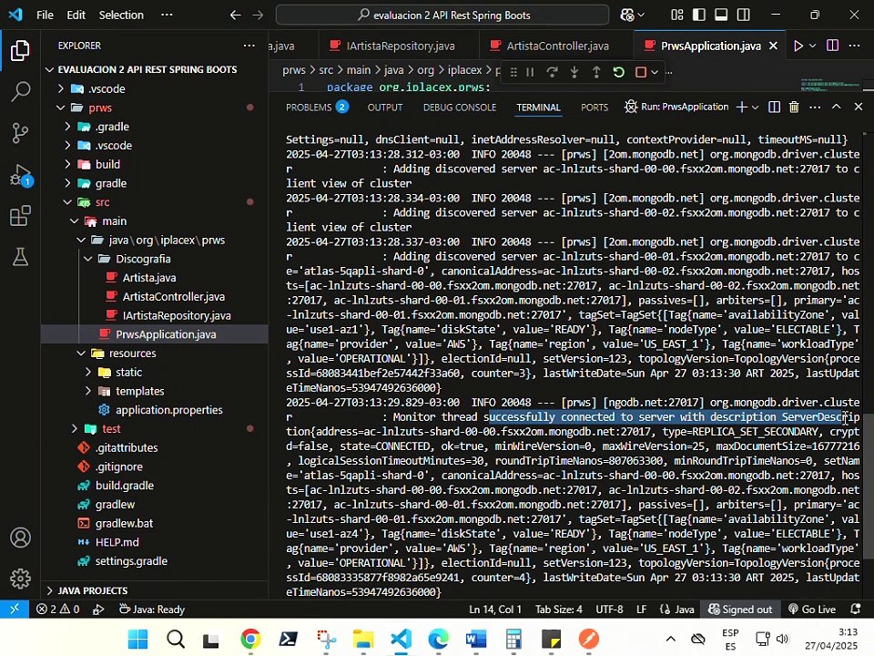Go forward in navigation history

pyautogui.click(x=258, y=15)
